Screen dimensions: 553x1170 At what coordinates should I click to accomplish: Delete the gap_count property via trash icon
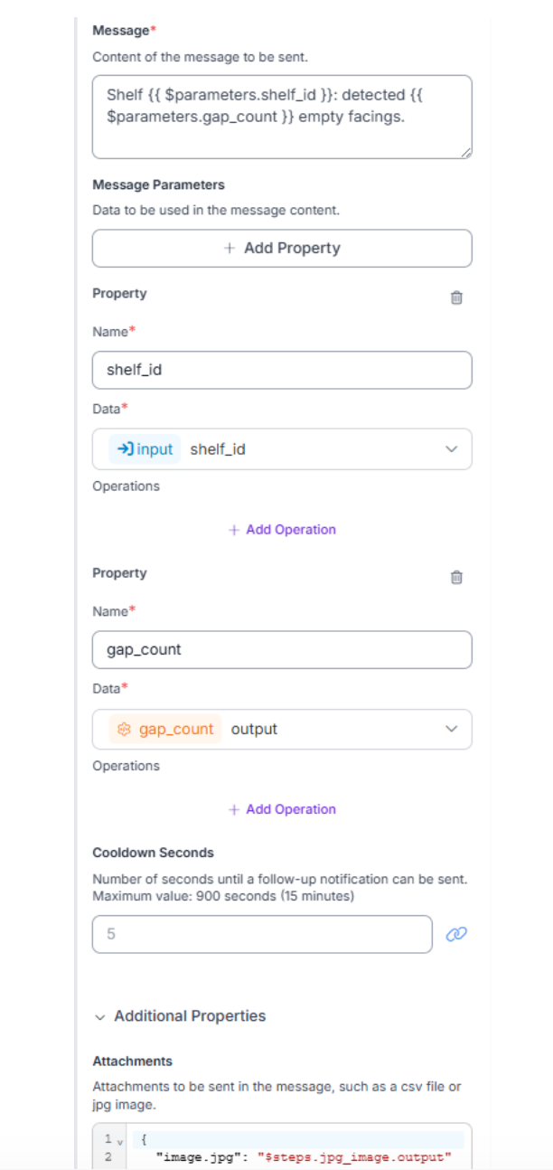[x=456, y=577]
